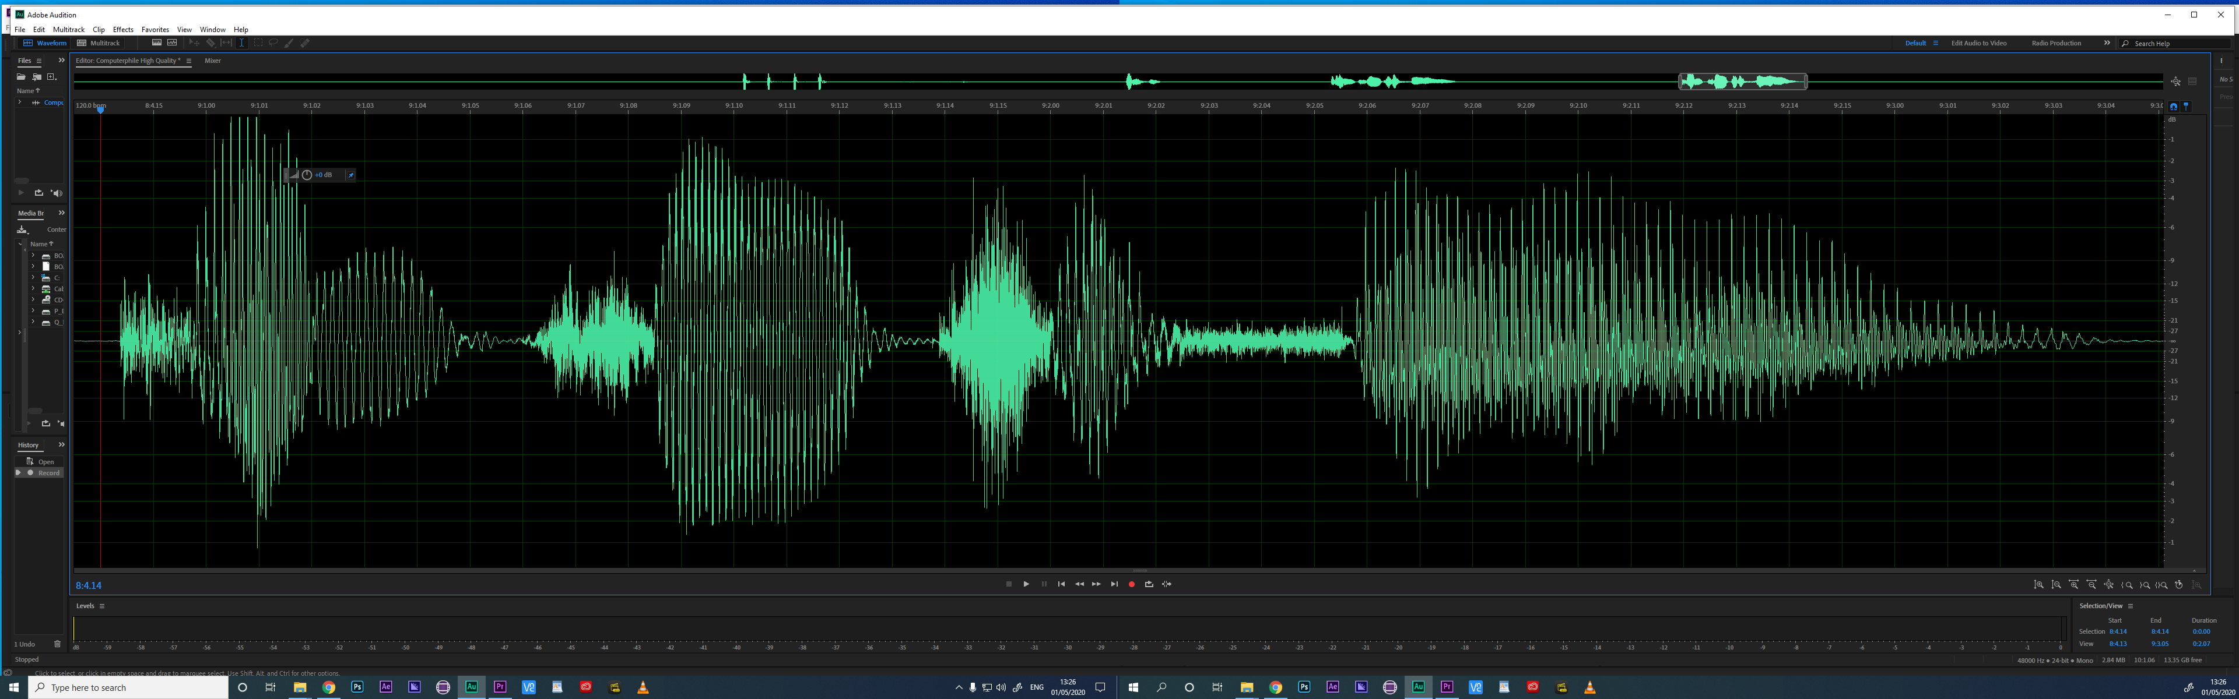This screenshot has height=699, width=2239.
Task: Click Open File folder icon in Files panel
Action: click(21, 77)
